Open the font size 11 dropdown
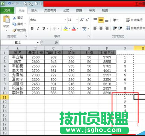 (x=77, y=20)
